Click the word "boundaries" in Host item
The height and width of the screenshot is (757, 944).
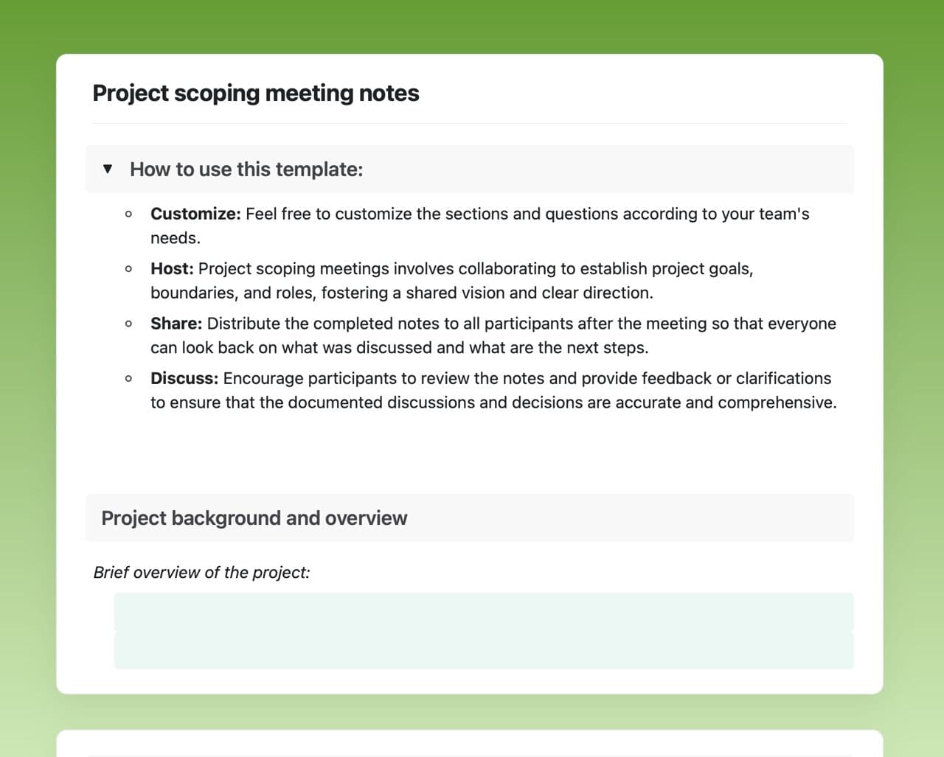tap(192, 293)
